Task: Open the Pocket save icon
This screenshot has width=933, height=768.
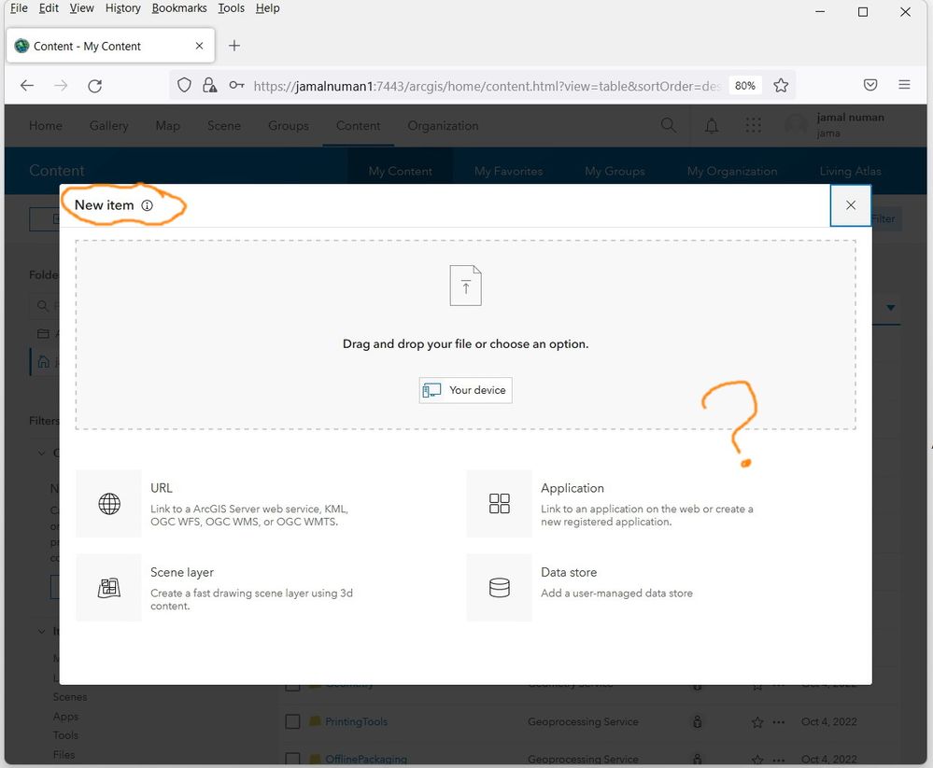Action: pos(869,85)
